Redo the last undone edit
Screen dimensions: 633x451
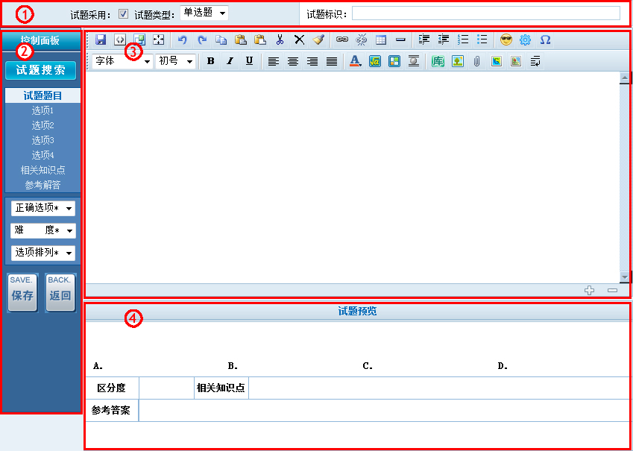pos(202,40)
